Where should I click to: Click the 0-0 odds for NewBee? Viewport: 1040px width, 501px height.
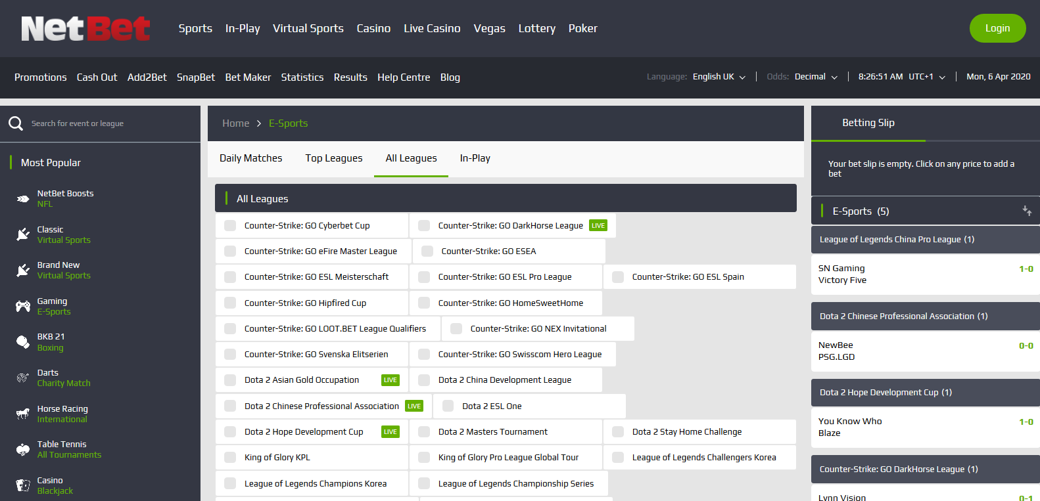[1026, 345]
